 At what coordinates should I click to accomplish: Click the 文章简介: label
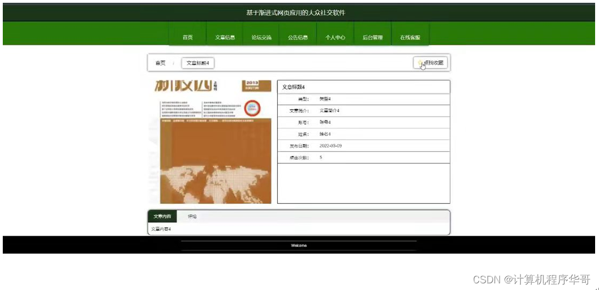pos(299,111)
